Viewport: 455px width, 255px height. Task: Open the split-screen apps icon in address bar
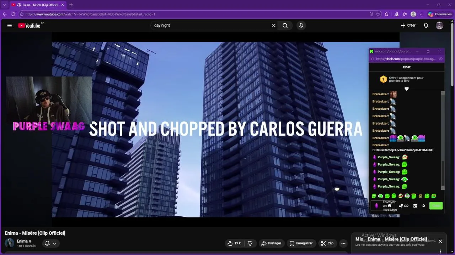click(x=371, y=14)
